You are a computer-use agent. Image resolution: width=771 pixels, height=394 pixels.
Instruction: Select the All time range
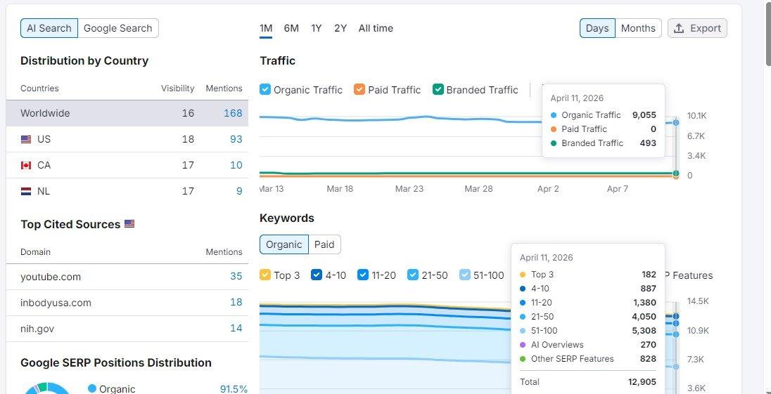point(376,29)
